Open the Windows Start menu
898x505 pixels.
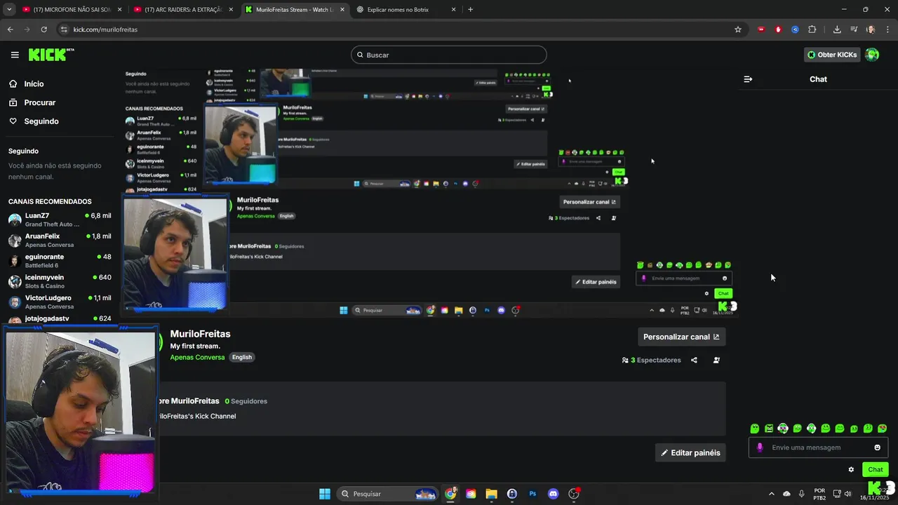pyautogui.click(x=325, y=494)
